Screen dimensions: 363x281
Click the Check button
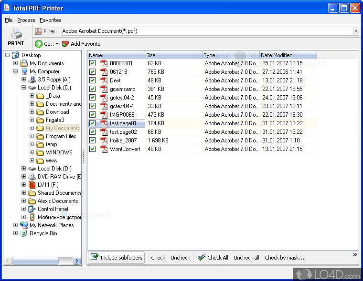pos(158,258)
